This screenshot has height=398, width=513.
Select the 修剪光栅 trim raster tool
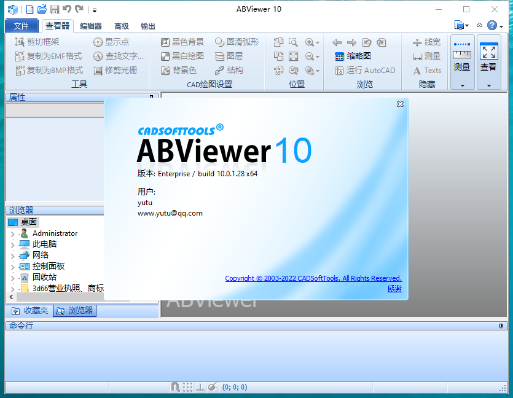tap(117, 69)
